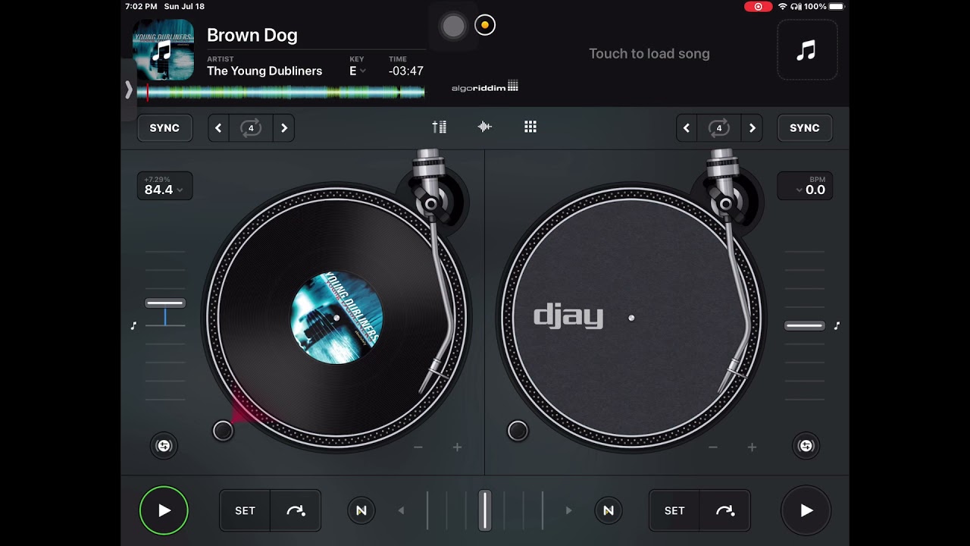This screenshot has height=546, width=970.
Task: Jump to cue point on left deck
Action: pyautogui.click(x=296, y=510)
